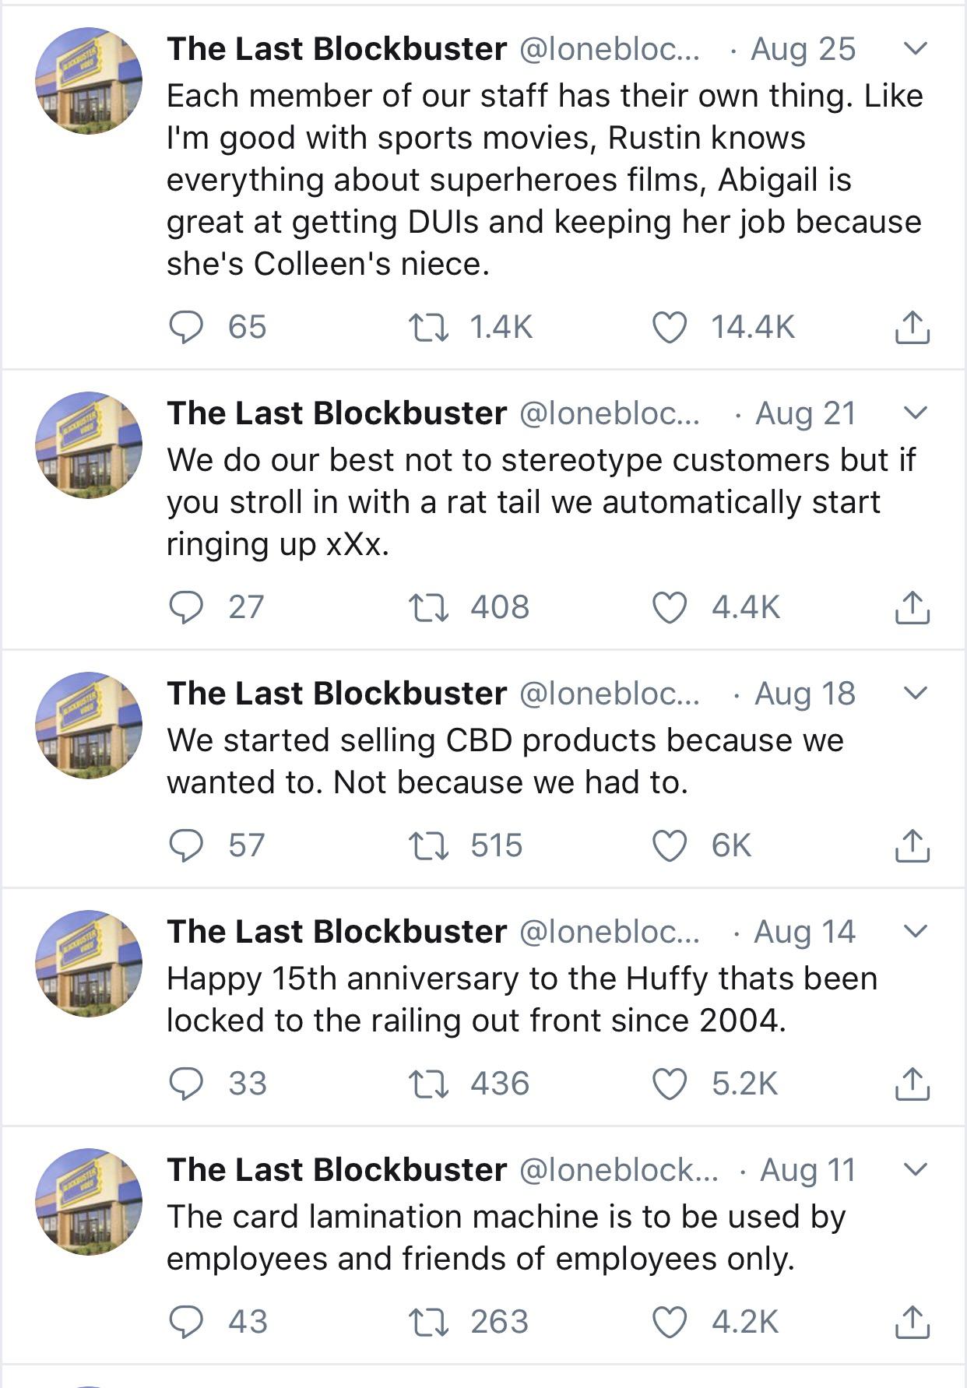Open the Aug 14 tweet profile avatar

click(x=89, y=964)
